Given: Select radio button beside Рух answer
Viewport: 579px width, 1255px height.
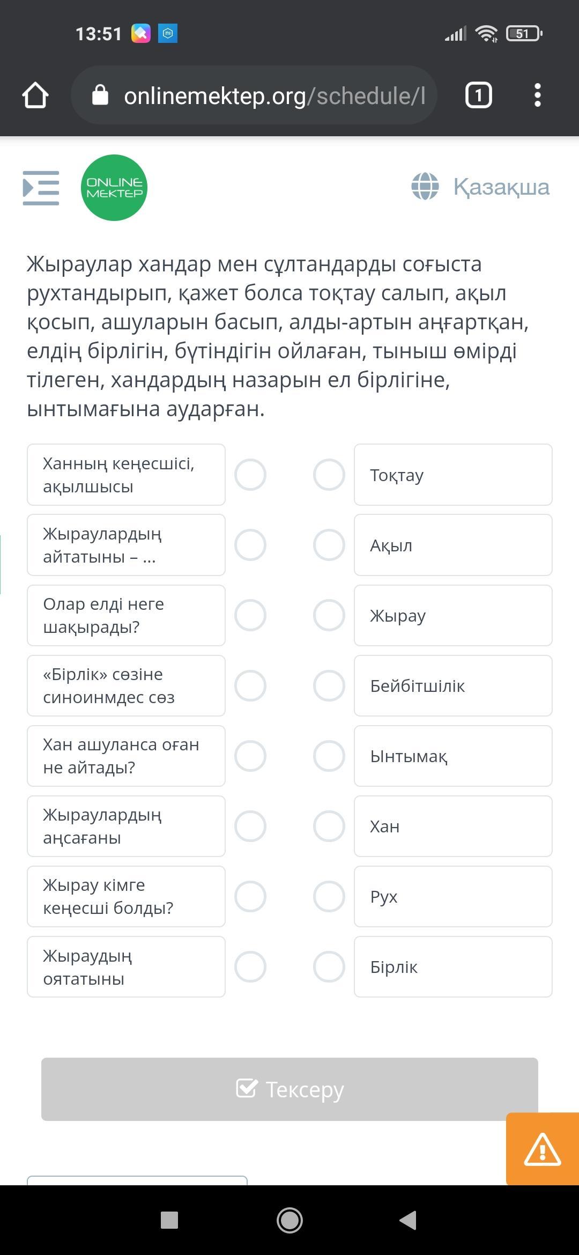Looking at the screenshot, I should click(x=329, y=896).
